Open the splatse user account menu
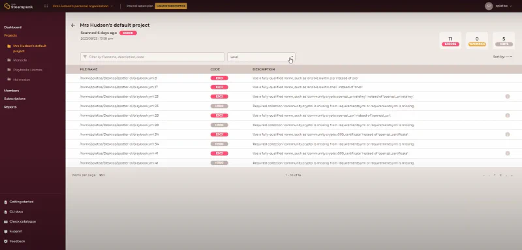Viewport: 522px width, 250px height. pyautogui.click(x=499, y=6)
